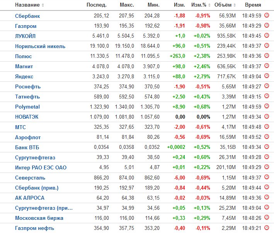Select Банк ВТБ volume 35,15B
This screenshot has width=274, height=233.
(x=228, y=147)
